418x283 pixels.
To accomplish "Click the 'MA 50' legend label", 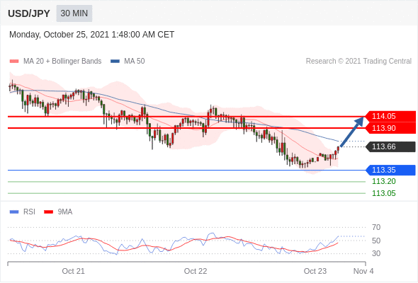I will point(135,62).
